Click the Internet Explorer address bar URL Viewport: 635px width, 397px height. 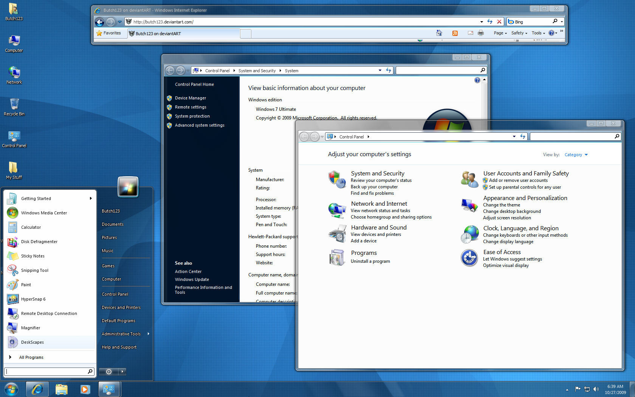pyautogui.click(x=163, y=22)
